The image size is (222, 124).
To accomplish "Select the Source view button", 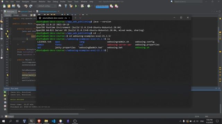I will click(8, 15).
